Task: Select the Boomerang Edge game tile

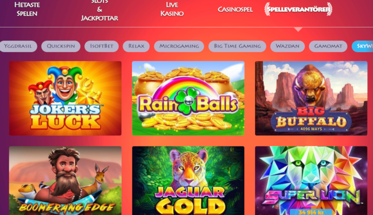Action: [x=65, y=180]
